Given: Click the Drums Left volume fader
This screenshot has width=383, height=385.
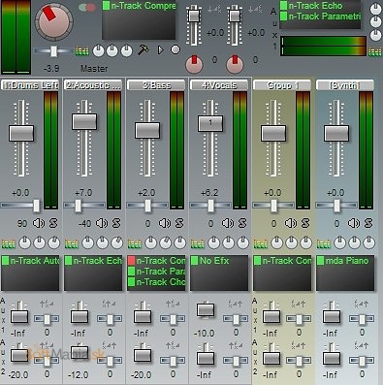Looking at the screenshot, I should 21,133.
